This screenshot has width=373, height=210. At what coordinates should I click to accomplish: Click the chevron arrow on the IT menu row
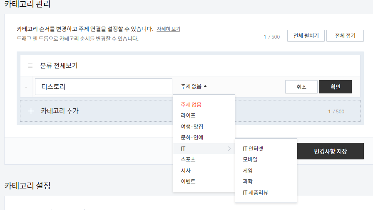tap(229, 149)
